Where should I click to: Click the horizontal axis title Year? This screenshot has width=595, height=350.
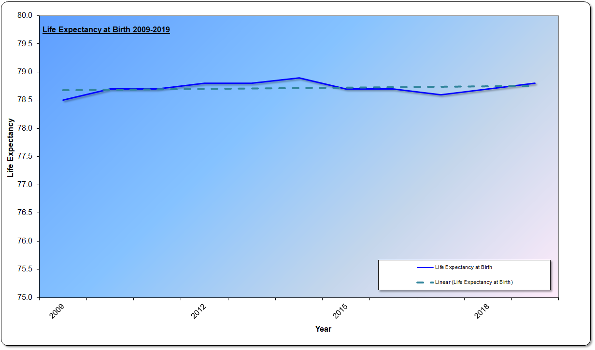(323, 329)
